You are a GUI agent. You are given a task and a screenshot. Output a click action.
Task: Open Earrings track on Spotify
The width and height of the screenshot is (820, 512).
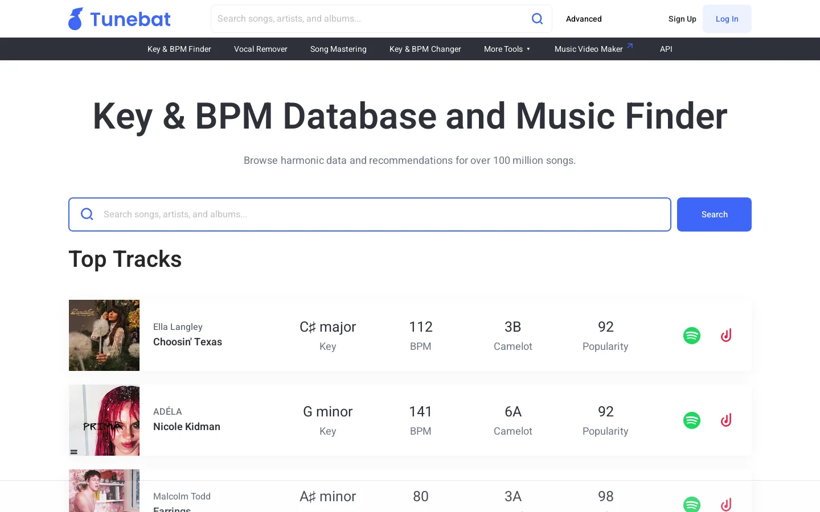coord(692,504)
